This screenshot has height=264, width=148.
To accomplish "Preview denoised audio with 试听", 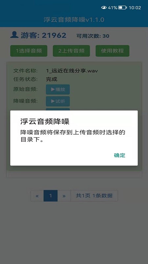I will (x=58, y=101).
